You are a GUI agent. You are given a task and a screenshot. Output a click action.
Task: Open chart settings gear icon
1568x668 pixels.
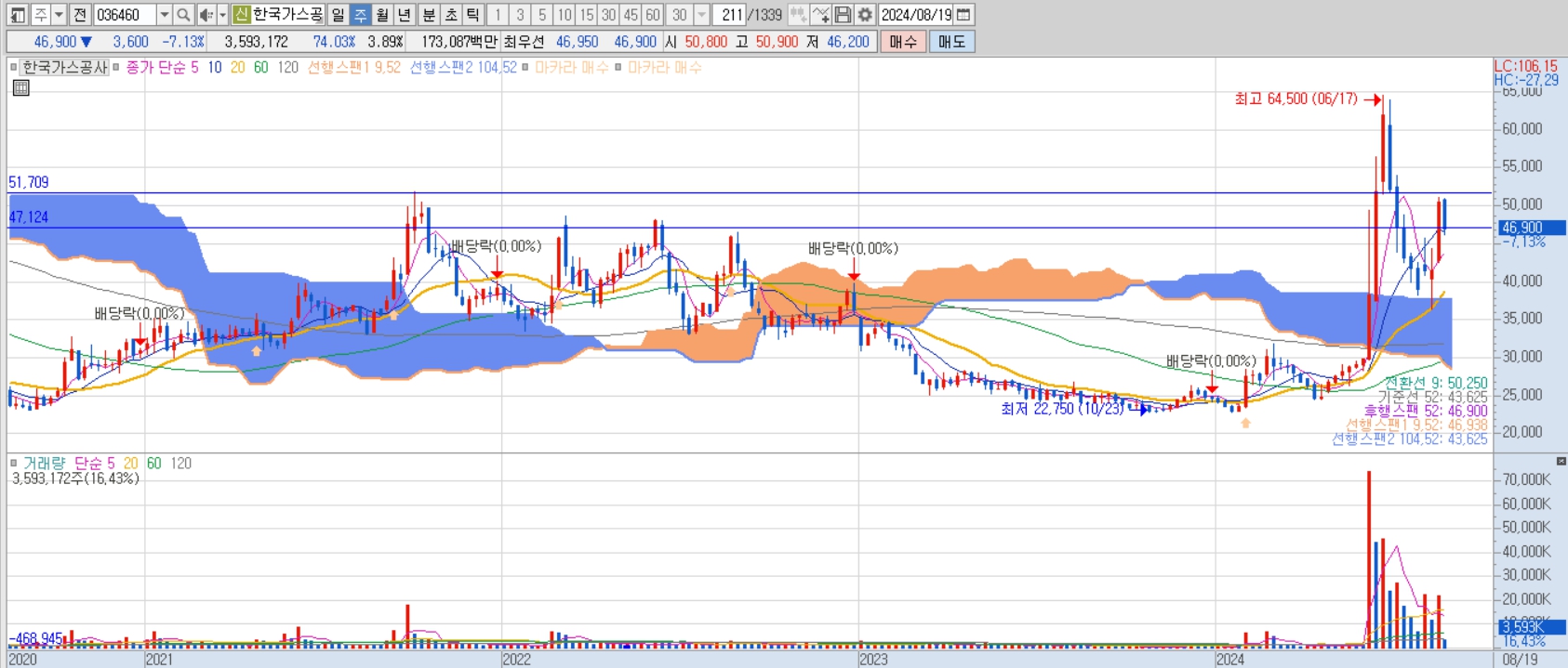(865, 15)
